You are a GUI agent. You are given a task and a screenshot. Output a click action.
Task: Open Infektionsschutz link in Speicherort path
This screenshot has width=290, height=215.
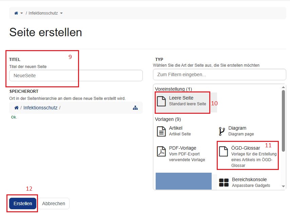point(40,108)
